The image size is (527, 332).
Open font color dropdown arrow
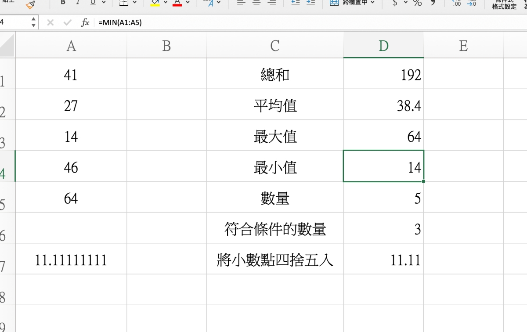click(188, 3)
